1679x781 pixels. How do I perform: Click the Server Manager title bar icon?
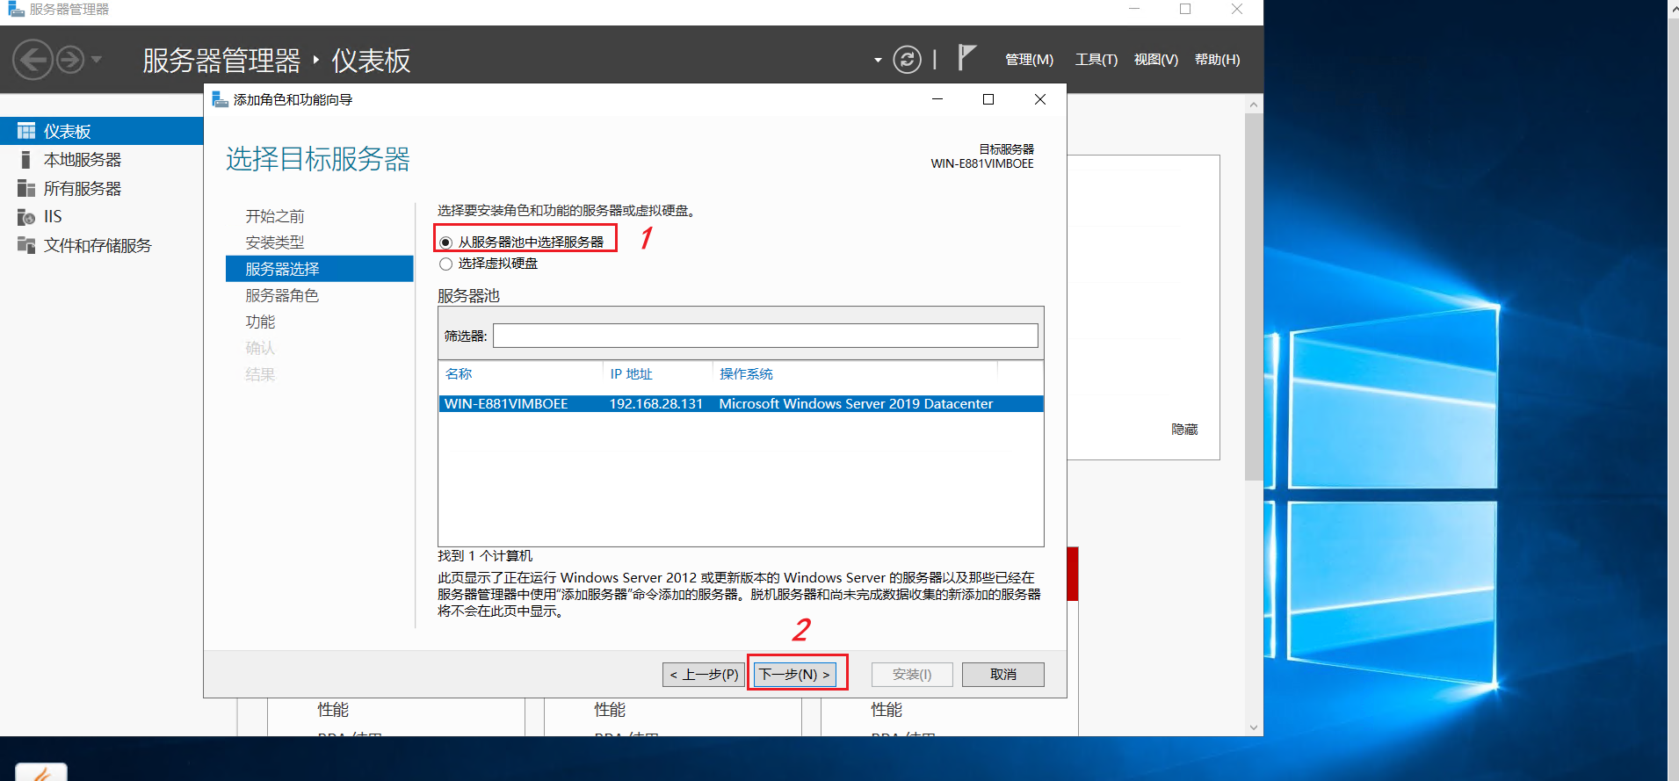(x=16, y=10)
